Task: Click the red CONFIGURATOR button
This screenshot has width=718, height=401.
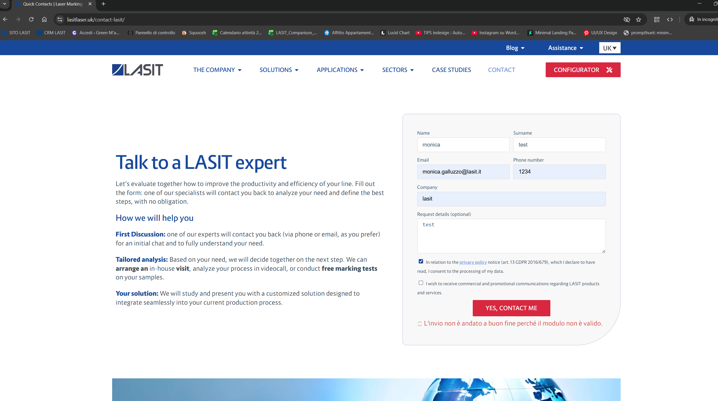Action: (583, 70)
